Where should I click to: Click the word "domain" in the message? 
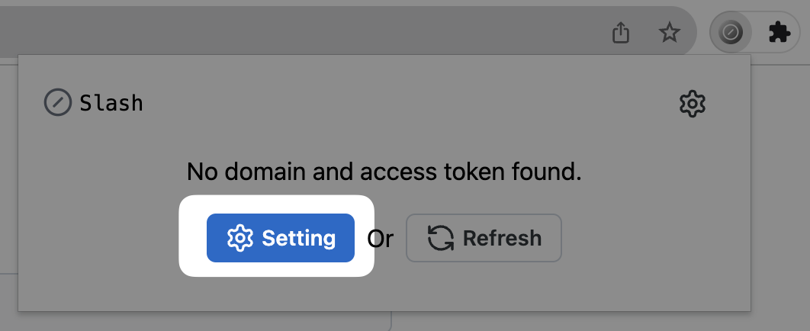point(259,172)
